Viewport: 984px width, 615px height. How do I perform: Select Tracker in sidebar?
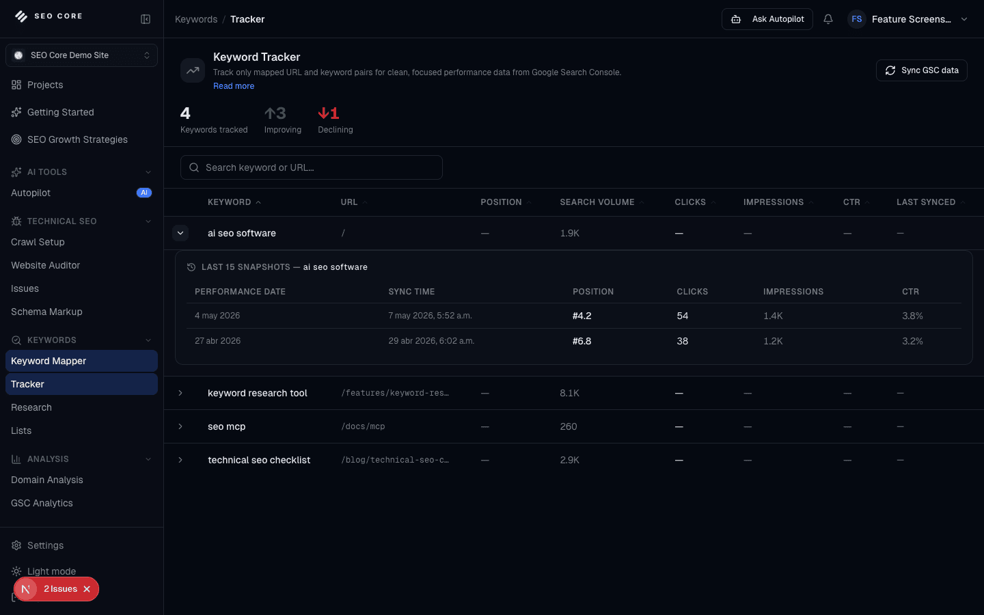click(81, 384)
